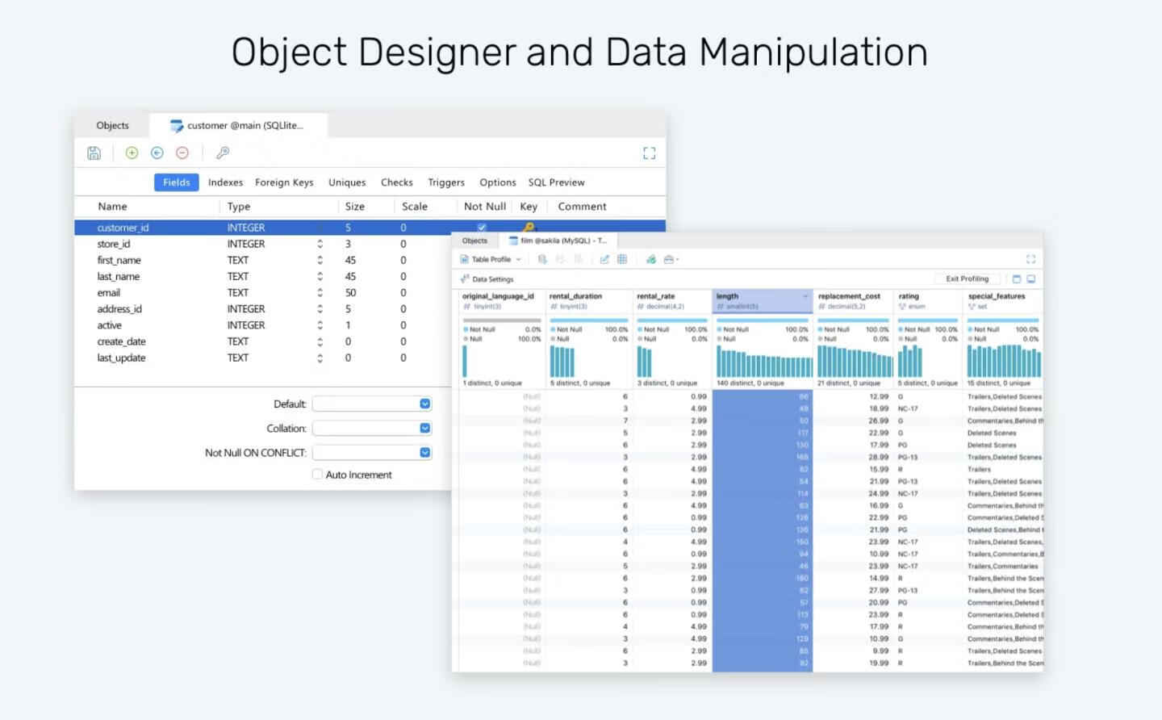Switch to the Indexes tab
Viewport: 1162px width, 720px height.
(x=225, y=182)
